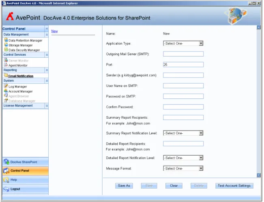The height and width of the screenshot is (202, 264).
Task: Open Summary Report Notification Level dropdown
Action: tap(201, 133)
